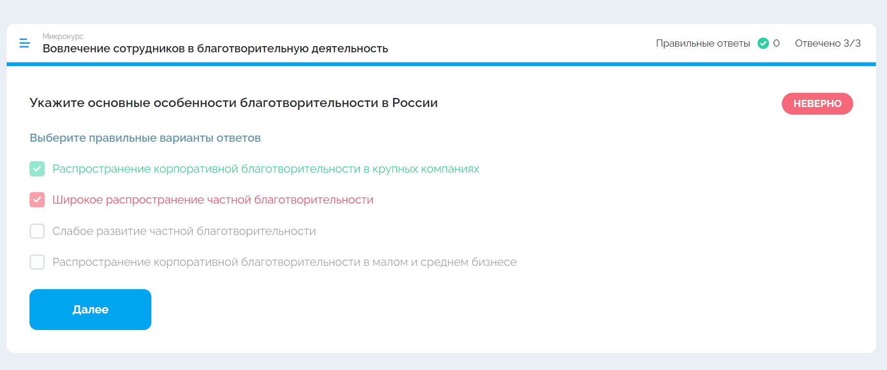The image size is (887, 370).
Task: Check the 'Слабое развитие частной благотворительности' box
Action: [x=37, y=231]
